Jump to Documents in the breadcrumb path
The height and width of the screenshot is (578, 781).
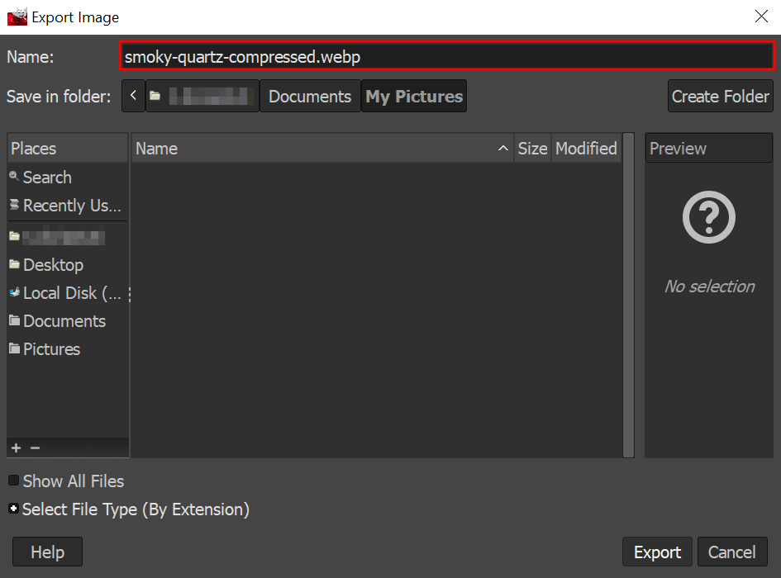pyautogui.click(x=309, y=96)
